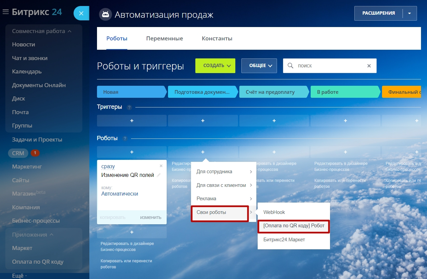Screen dimensions: 427x279
Task: Delete the Изменение QR полей robot card
Action: click(161, 166)
